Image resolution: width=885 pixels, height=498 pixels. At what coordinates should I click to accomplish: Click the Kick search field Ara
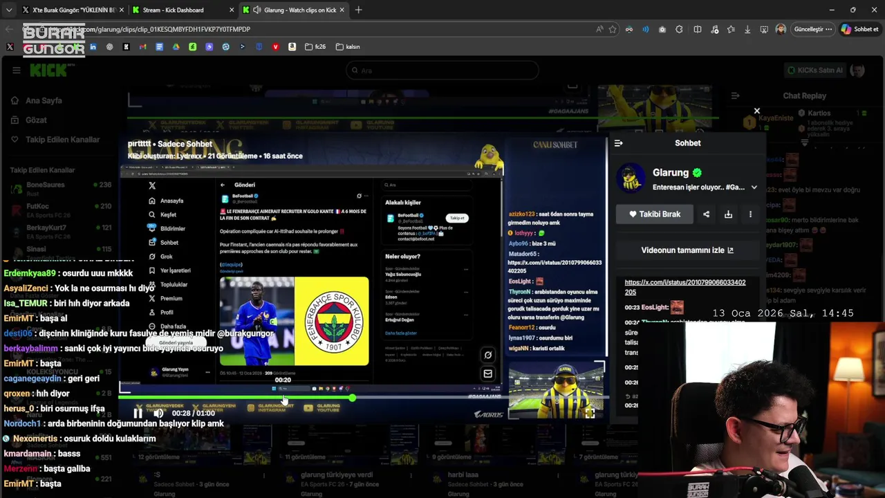point(442,71)
